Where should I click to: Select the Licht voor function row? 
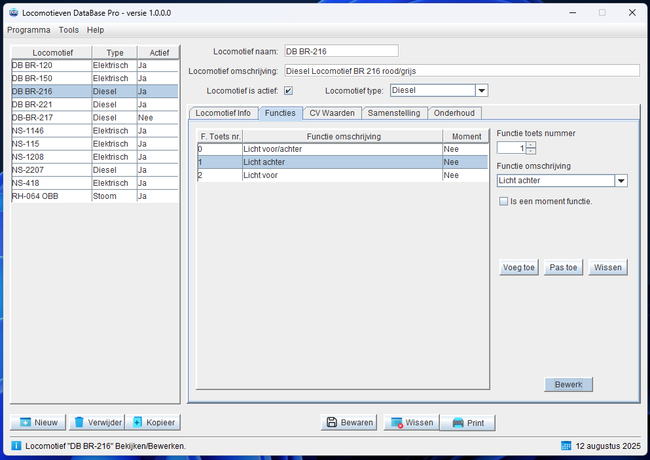pos(343,175)
